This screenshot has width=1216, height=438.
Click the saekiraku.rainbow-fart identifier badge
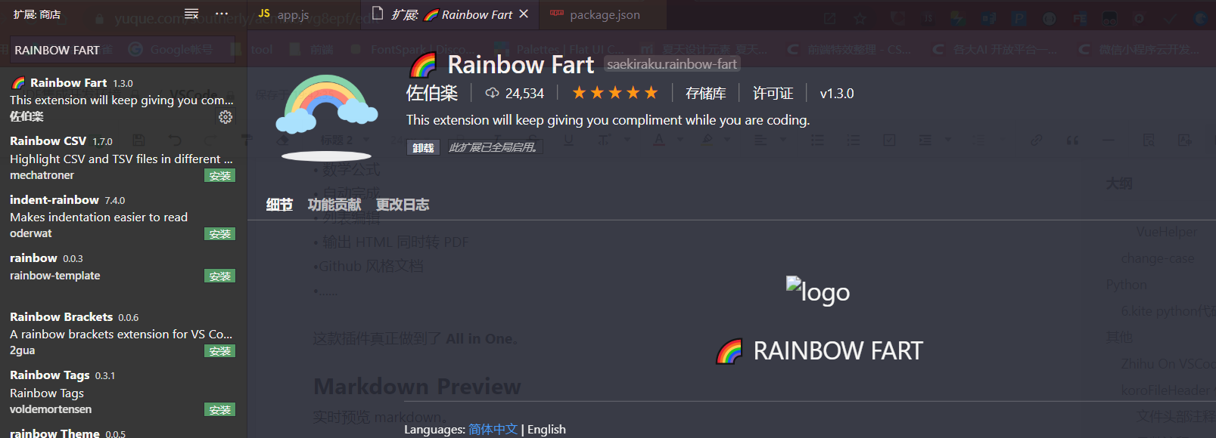pyautogui.click(x=672, y=65)
